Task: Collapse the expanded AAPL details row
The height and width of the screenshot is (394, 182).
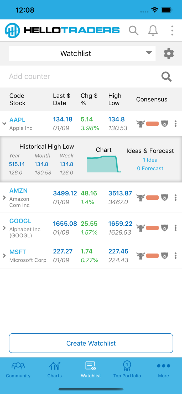Action: click(x=4, y=123)
